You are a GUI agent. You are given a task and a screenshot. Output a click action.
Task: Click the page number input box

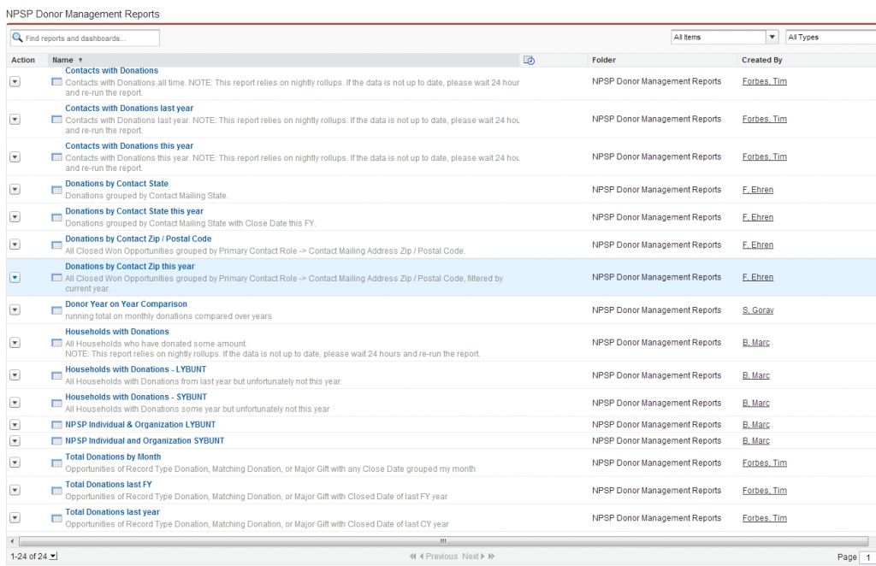point(867,557)
